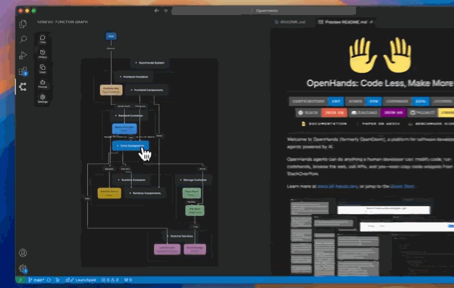Open CodeViz Settings gear in tool panel
The height and width of the screenshot is (288, 454).
click(x=43, y=98)
